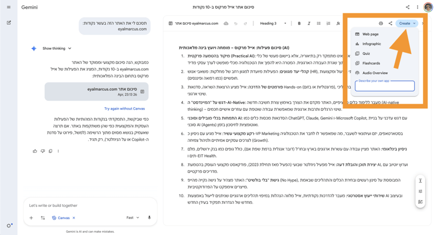Expand Show thinking section
434x235 pixels.
tap(57, 49)
